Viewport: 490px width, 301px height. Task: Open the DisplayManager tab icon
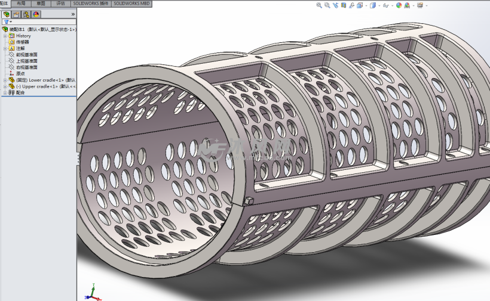pyautogui.click(x=36, y=14)
